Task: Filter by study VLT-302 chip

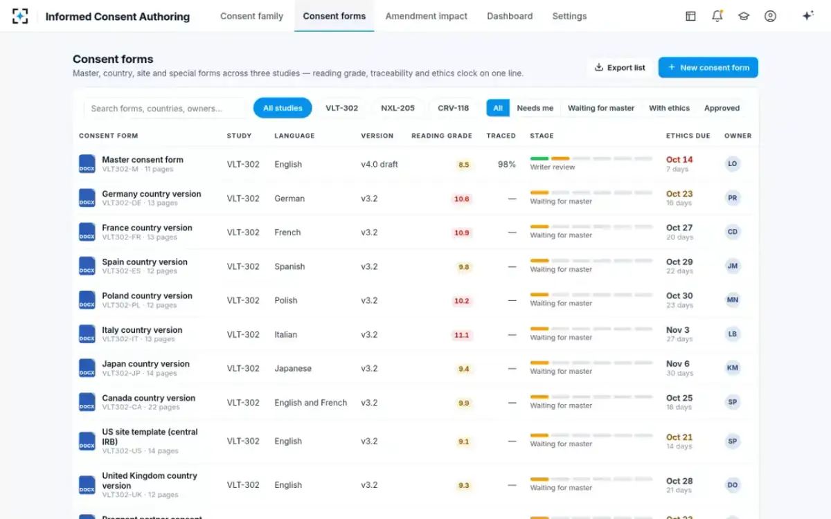Action: click(x=342, y=108)
